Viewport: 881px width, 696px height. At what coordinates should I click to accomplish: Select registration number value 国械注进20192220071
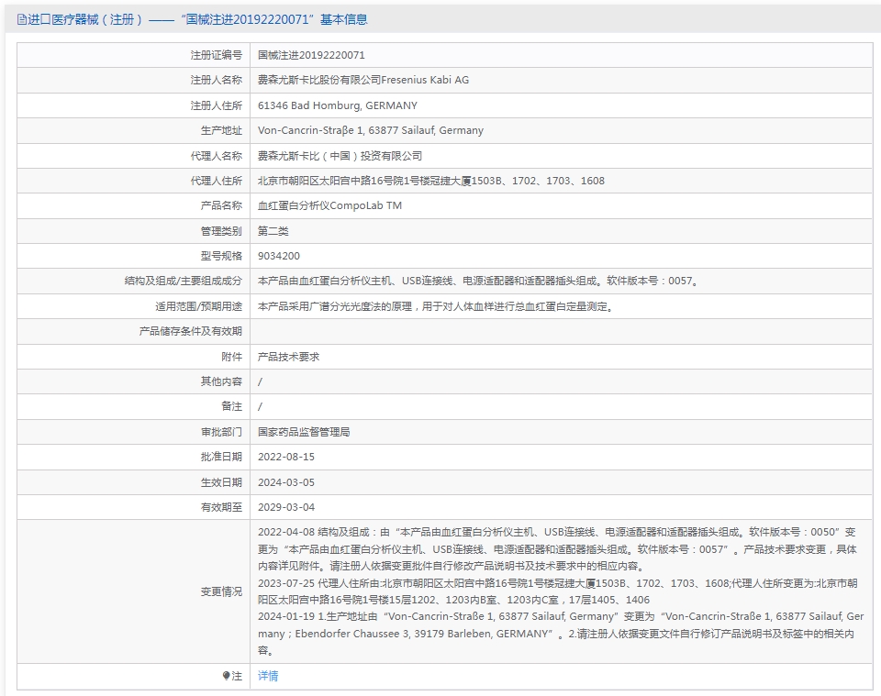[x=311, y=55]
